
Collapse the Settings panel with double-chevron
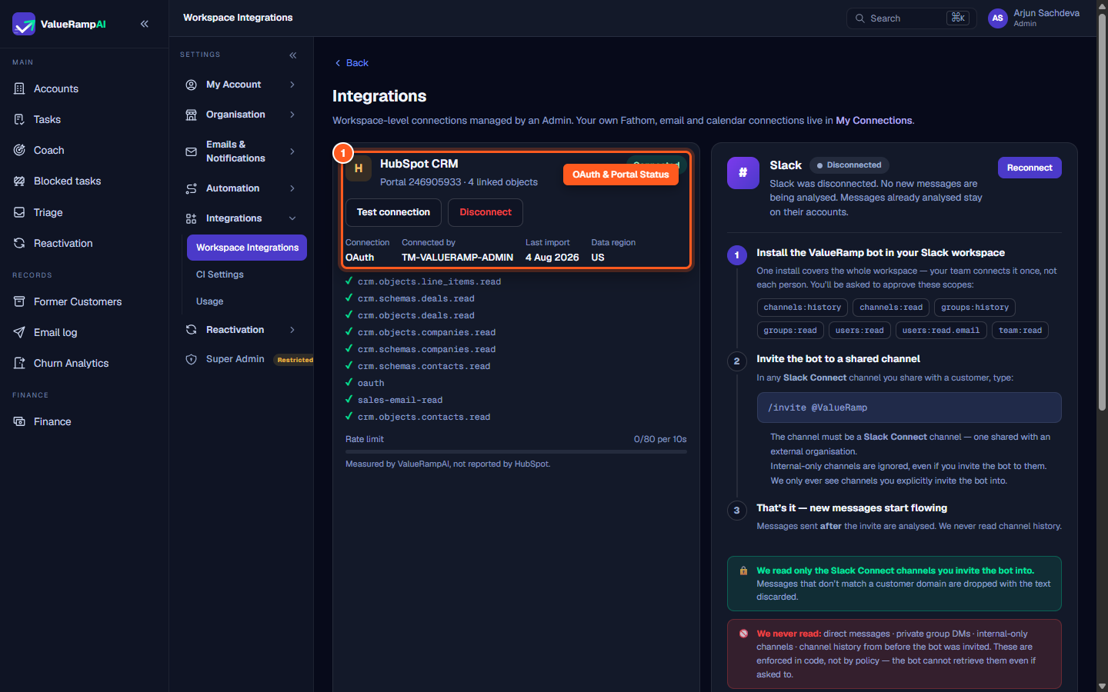(293, 55)
